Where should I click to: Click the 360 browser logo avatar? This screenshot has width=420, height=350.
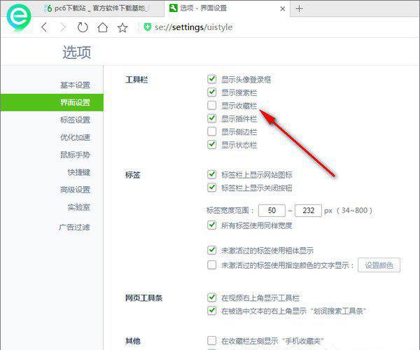click(x=18, y=17)
